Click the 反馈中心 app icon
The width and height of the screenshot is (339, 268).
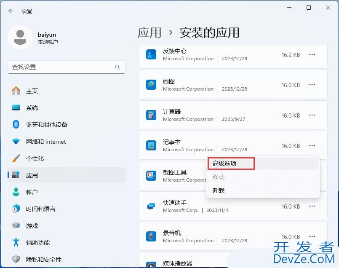151,54
